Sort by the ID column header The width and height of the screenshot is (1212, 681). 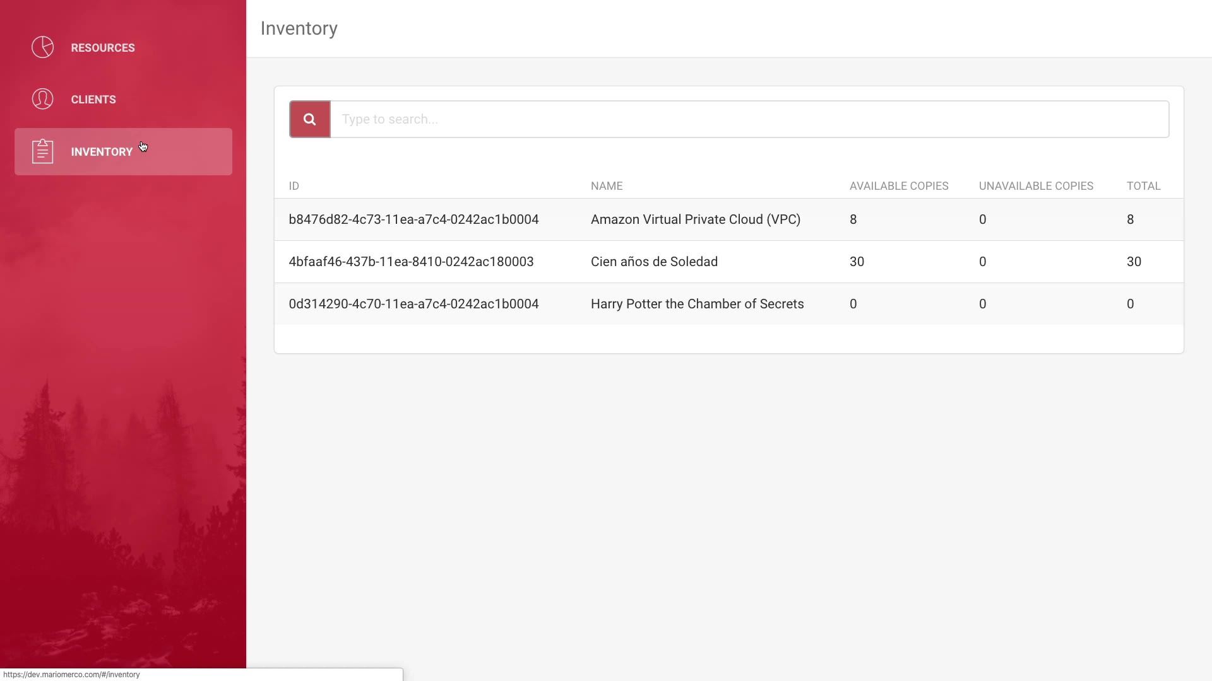294,186
